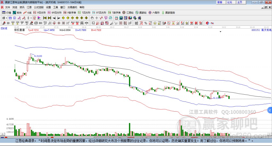Click the 9.3100 high price label
Screen dimensions: 272x146
click(x=38, y=56)
